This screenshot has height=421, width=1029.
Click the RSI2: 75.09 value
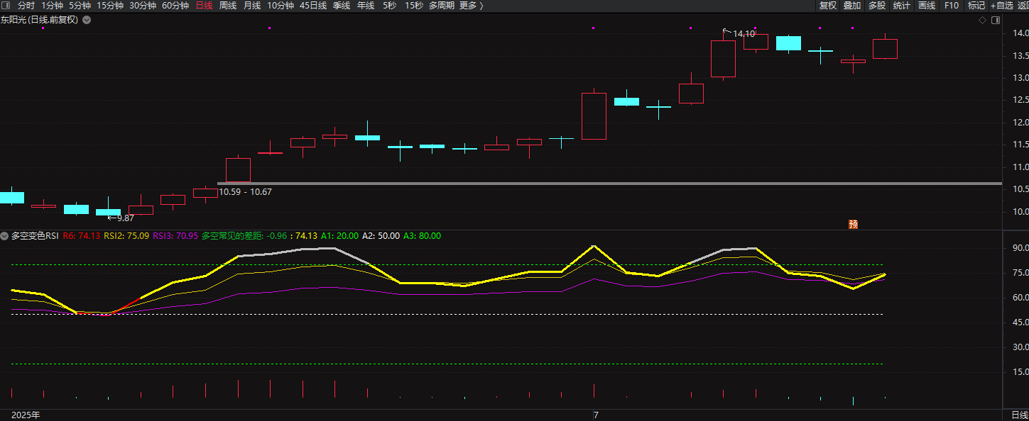click(126, 236)
